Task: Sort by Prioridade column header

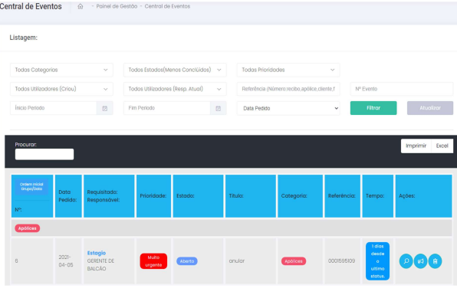Action: coord(153,196)
